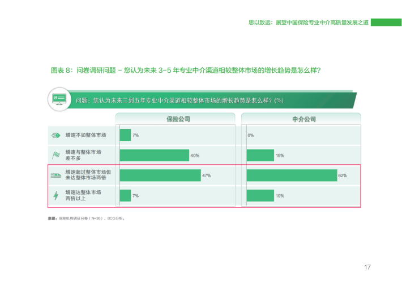Click the monitor icon in the question banner

tap(59, 99)
